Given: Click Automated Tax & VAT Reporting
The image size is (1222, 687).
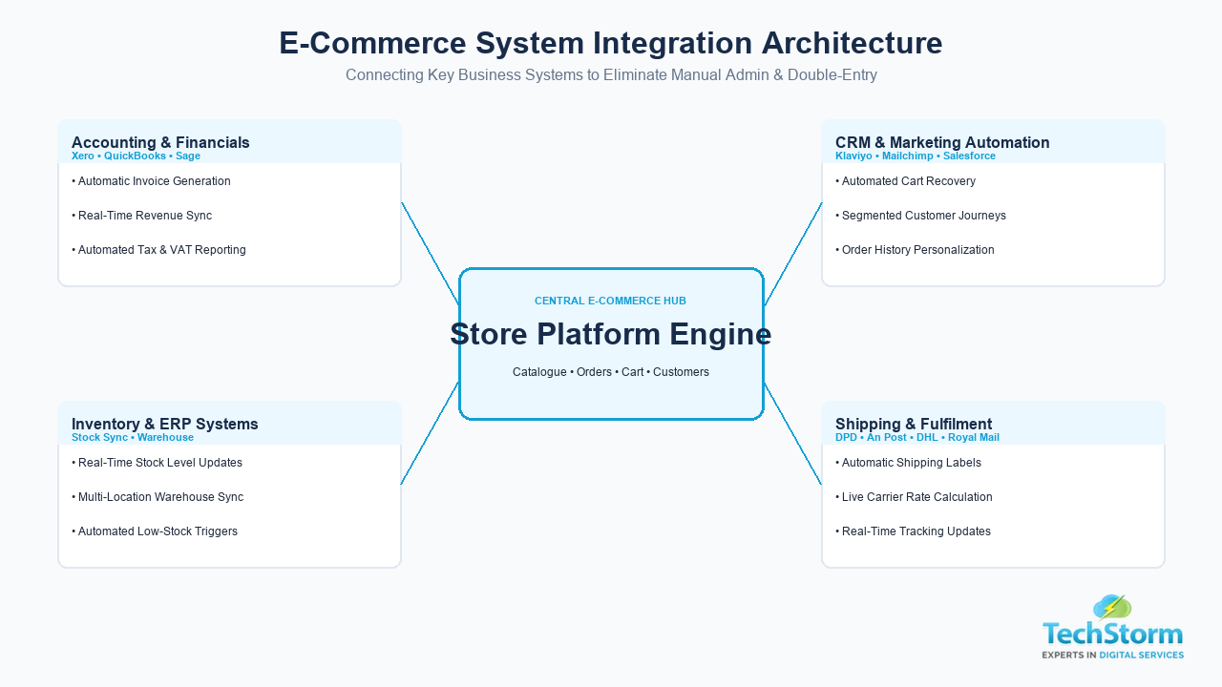Looking at the screenshot, I should [158, 250].
